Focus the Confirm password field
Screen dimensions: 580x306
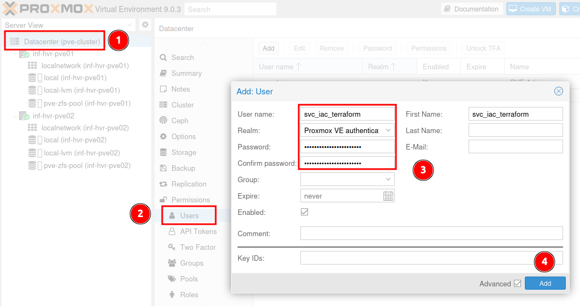[347, 163]
